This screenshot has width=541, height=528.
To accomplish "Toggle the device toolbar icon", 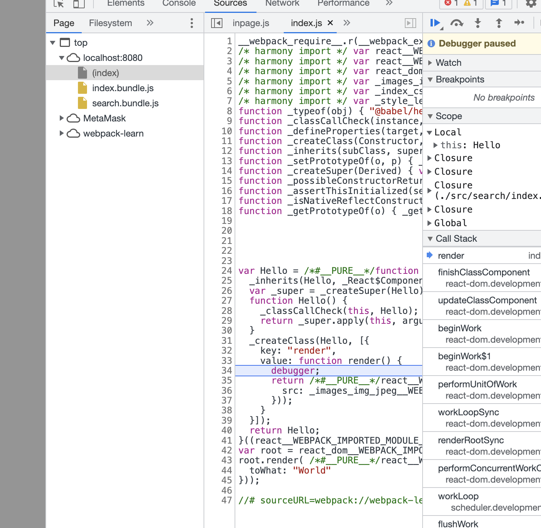I will [x=78, y=4].
